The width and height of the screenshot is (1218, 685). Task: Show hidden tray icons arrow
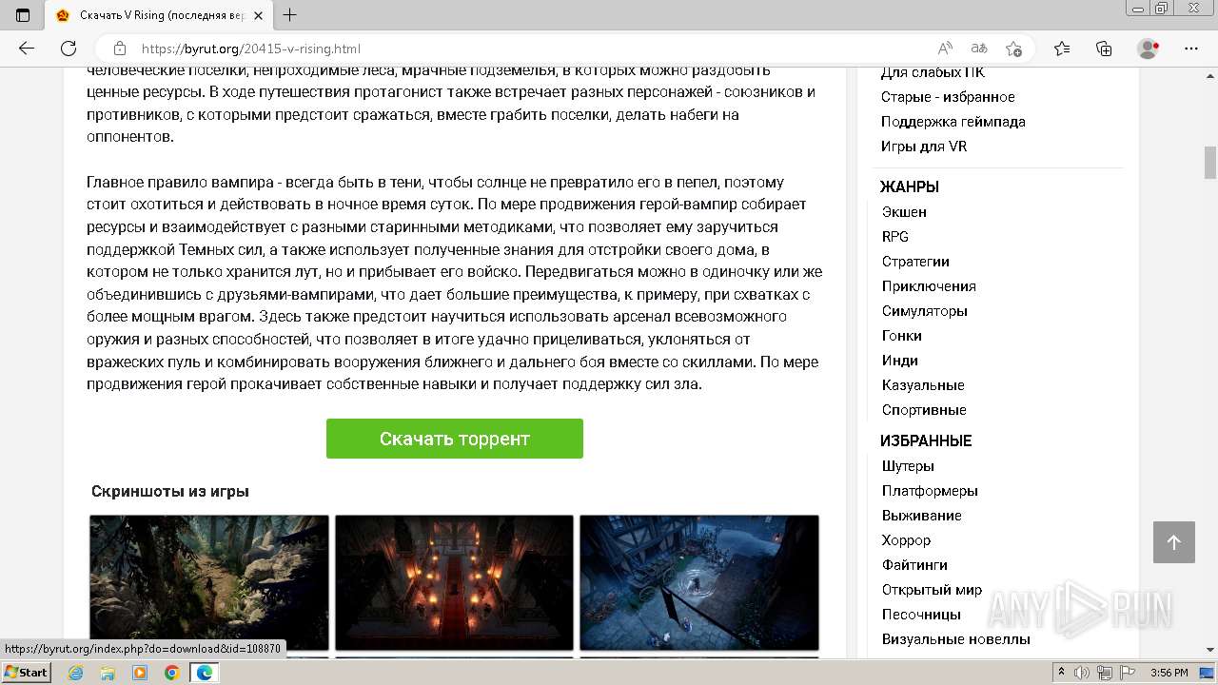click(1061, 673)
